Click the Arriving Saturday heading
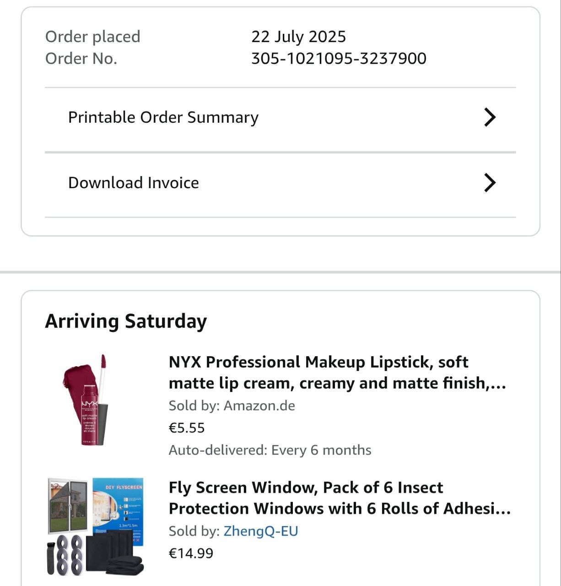The width and height of the screenshot is (561, 586). [x=126, y=321]
